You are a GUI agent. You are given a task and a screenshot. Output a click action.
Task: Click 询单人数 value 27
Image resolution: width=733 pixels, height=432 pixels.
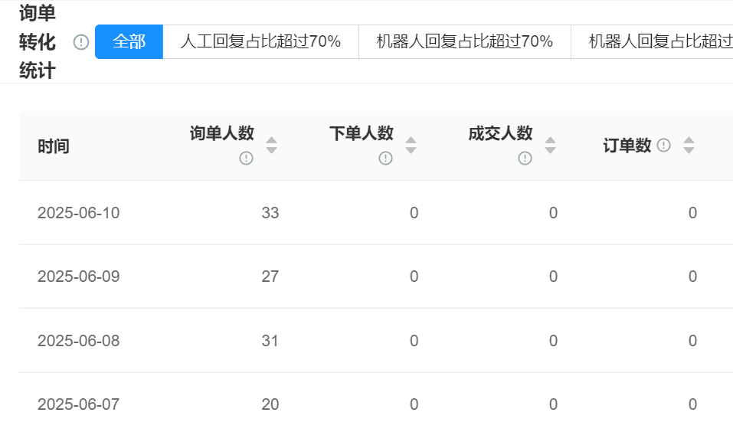tap(270, 277)
